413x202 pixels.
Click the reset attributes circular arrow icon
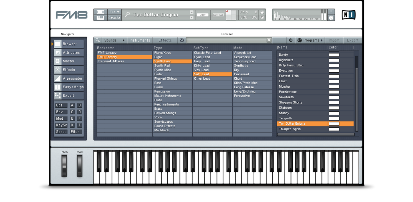(x=182, y=40)
